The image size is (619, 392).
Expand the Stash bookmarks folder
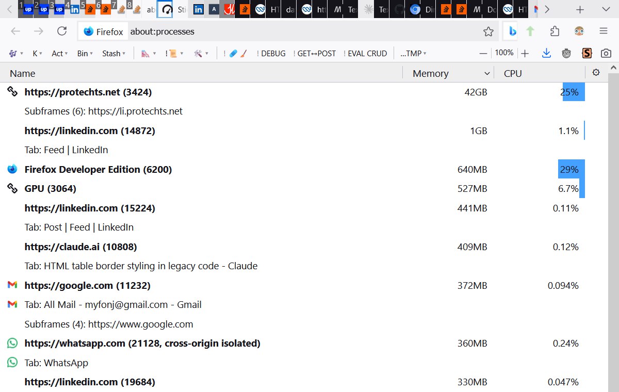point(113,53)
